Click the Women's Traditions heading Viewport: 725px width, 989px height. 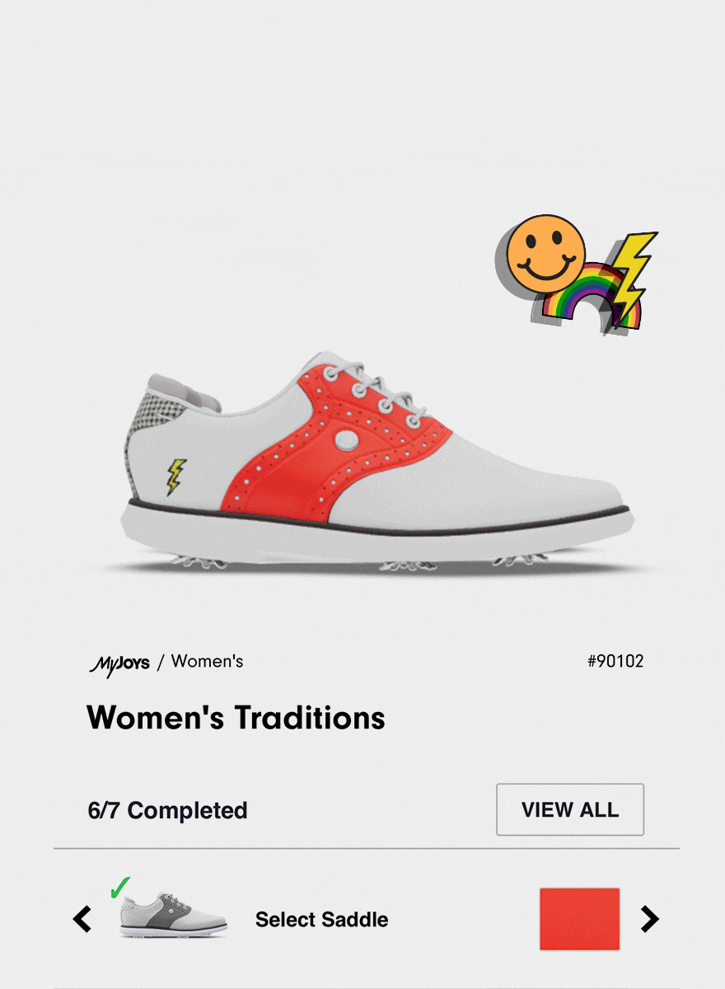236,718
